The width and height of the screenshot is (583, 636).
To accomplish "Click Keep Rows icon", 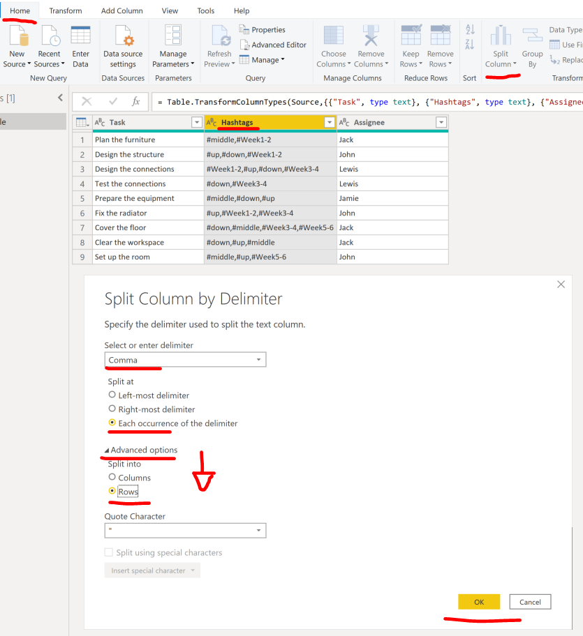I will (x=411, y=35).
